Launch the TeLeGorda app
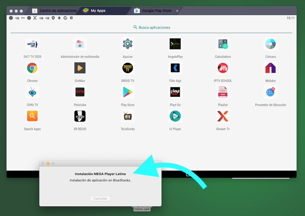The height and width of the screenshot is (216, 305). click(x=127, y=116)
